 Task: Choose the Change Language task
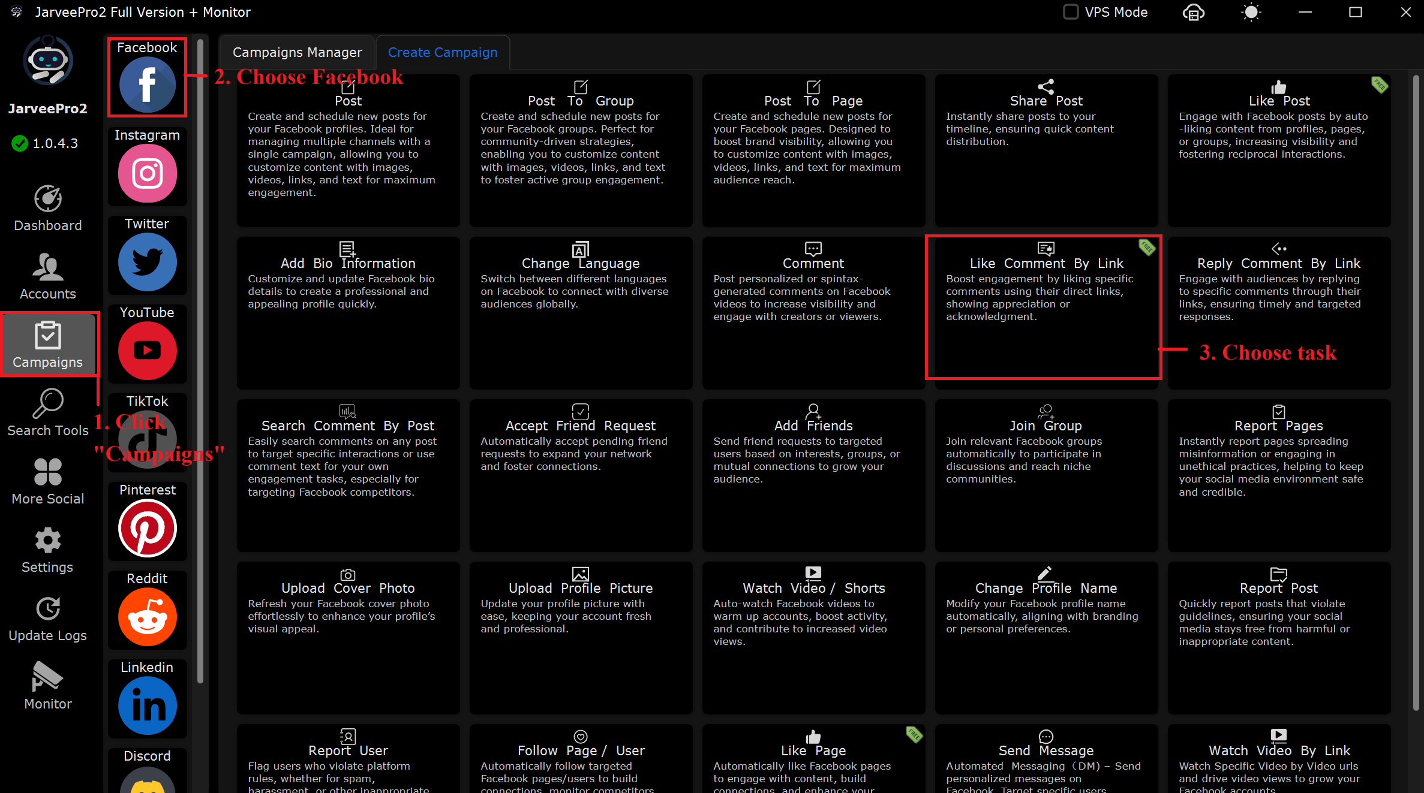point(581,313)
